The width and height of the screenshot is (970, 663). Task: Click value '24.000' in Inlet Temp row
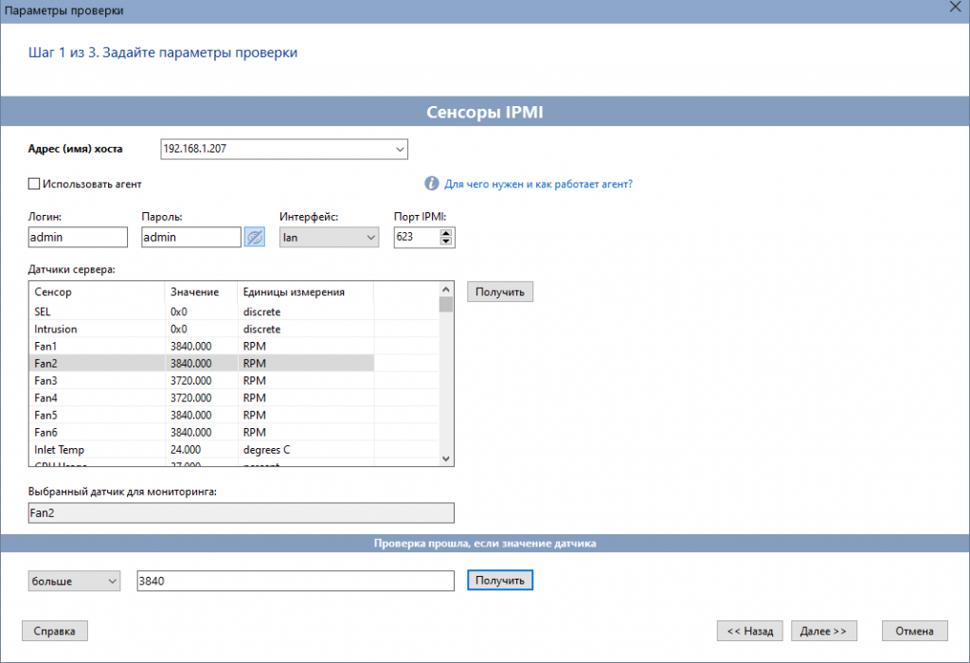186,450
